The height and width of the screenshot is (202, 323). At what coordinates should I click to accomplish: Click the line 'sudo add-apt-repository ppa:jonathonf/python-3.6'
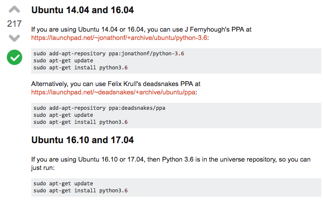coord(109,54)
